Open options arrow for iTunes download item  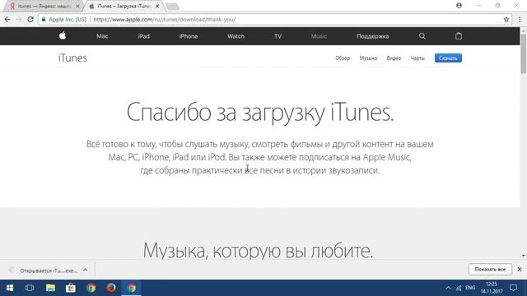pyautogui.click(x=86, y=270)
